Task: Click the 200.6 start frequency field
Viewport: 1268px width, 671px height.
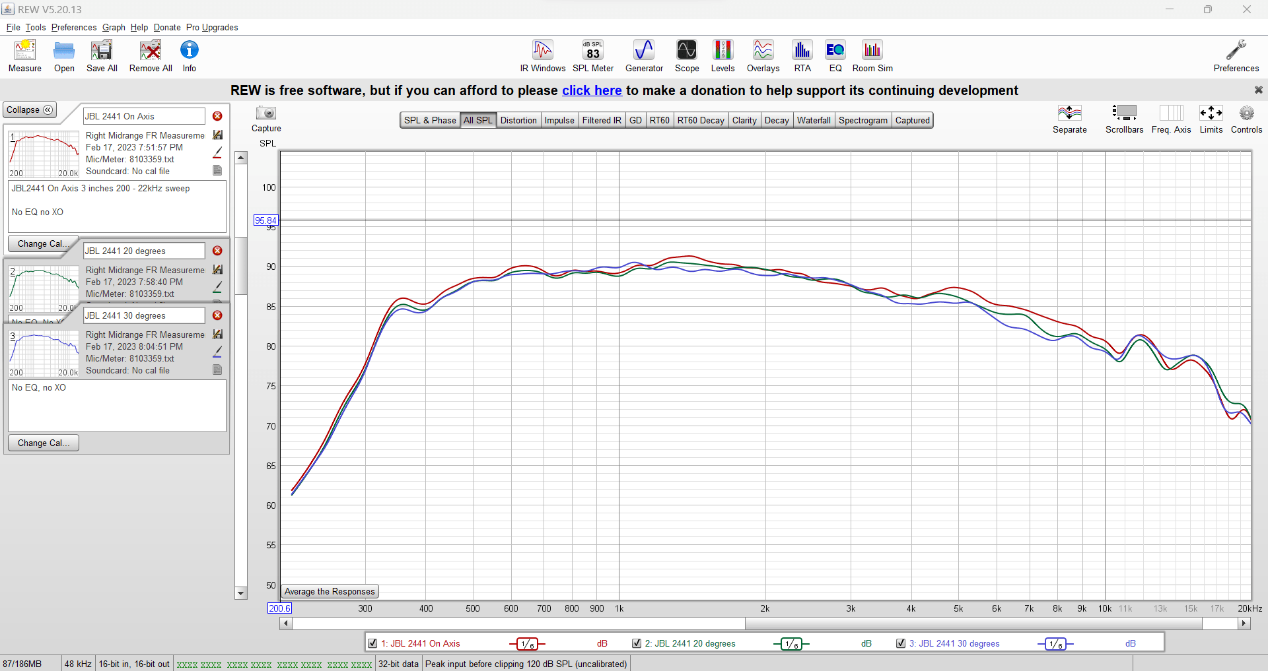Action: pos(279,608)
